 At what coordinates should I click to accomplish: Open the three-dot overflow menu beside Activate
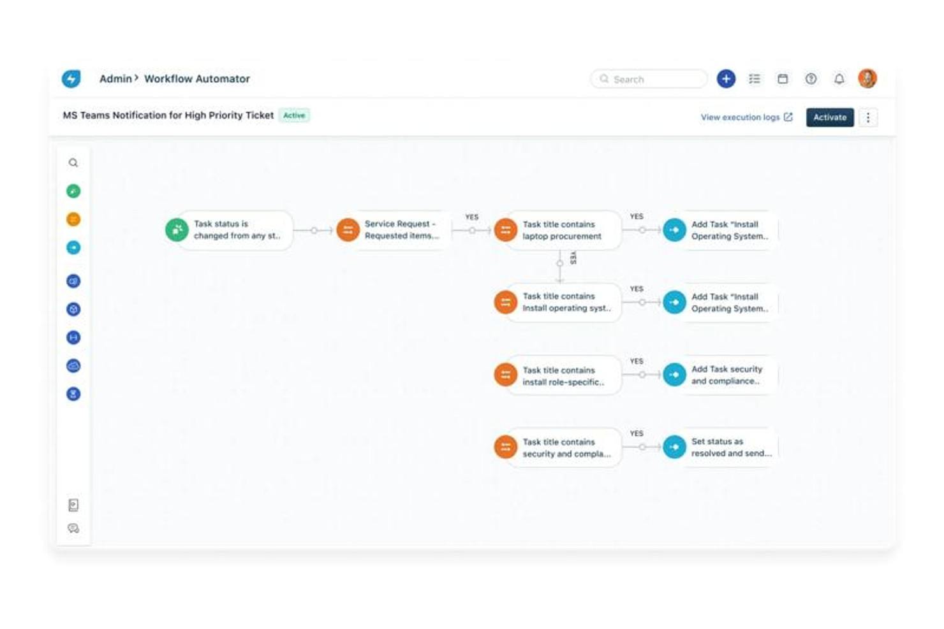click(x=867, y=117)
